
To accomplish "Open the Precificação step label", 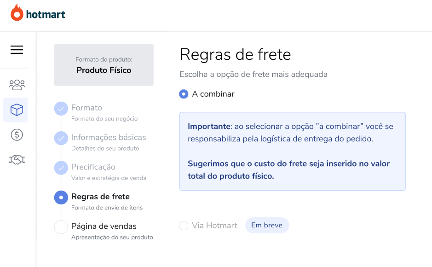I will (93, 167).
